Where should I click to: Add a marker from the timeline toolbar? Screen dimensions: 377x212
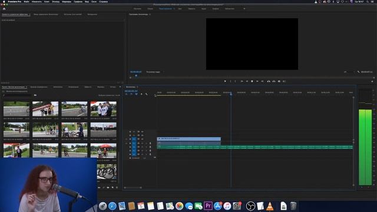[x=141, y=94]
